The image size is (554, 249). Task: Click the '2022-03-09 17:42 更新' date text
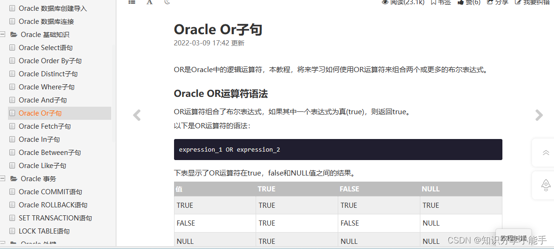[209, 43]
